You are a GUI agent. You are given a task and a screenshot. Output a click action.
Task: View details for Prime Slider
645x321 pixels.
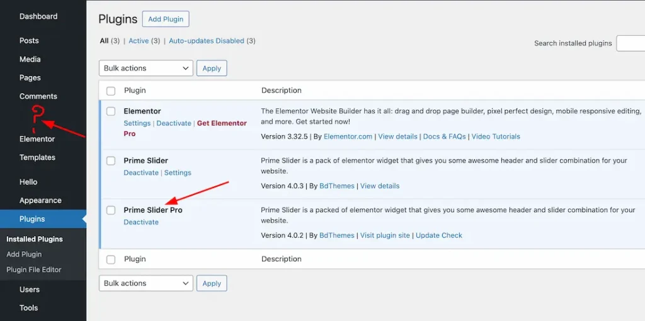coord(380,186)
